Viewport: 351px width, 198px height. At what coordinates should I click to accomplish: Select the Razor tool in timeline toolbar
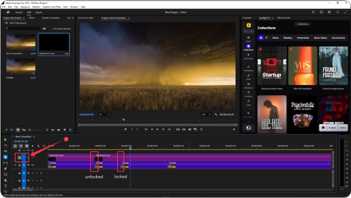[5, 156]
